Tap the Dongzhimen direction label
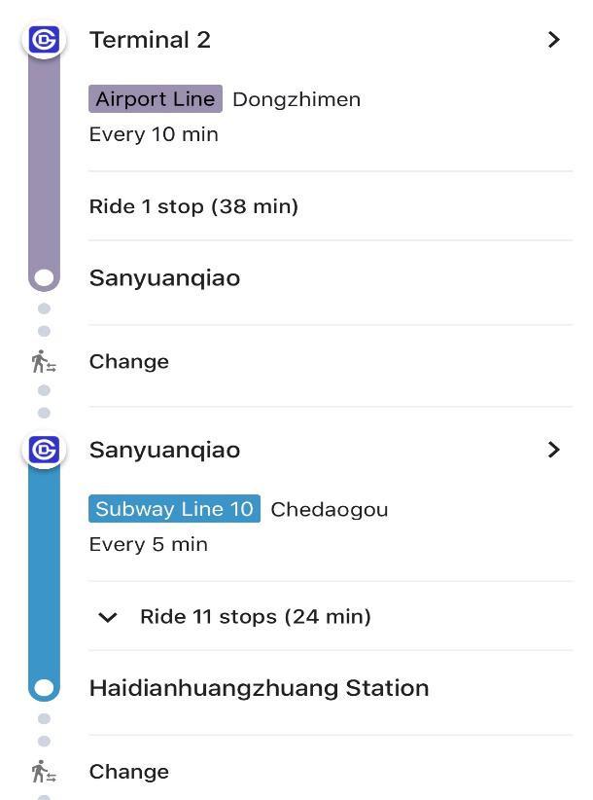This screenshot has width=593, height=800. (x=296, y=99)
